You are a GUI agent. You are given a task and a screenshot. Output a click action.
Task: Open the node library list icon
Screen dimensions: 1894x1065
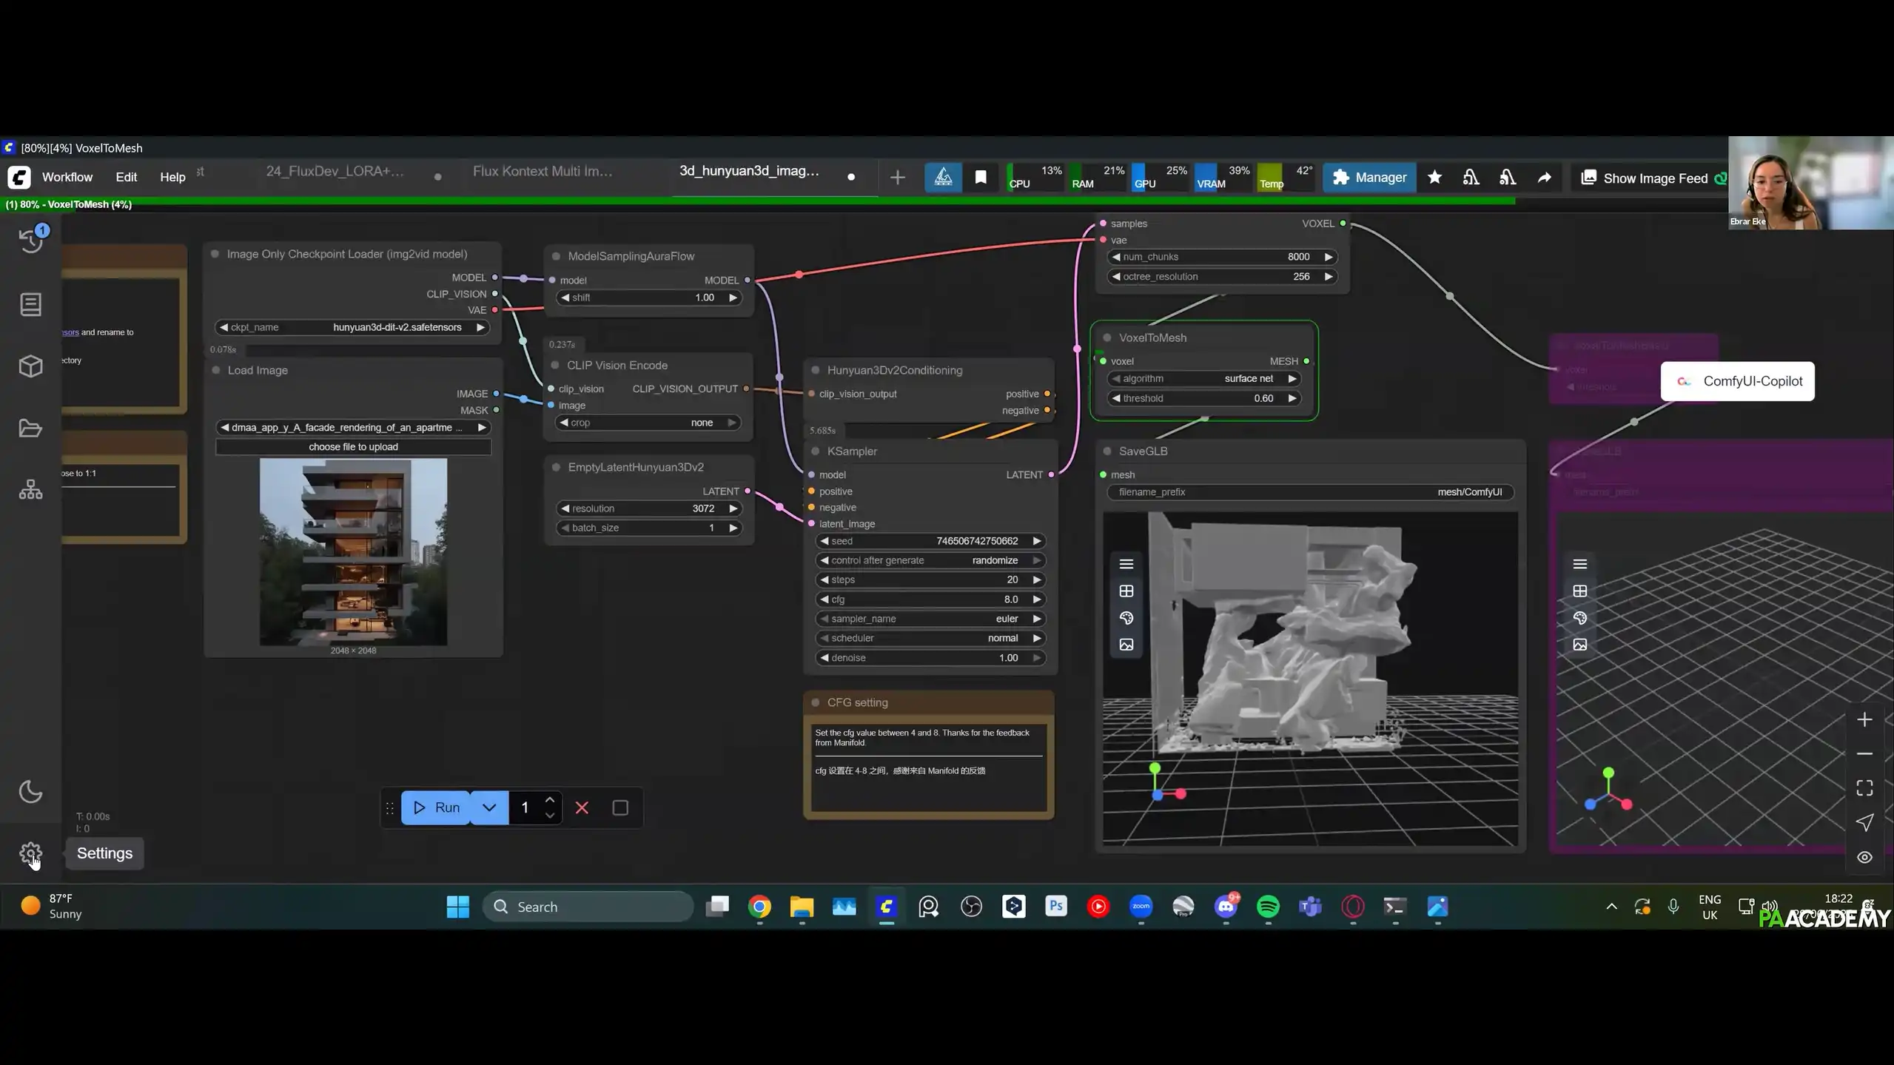(x=30, y=304)
